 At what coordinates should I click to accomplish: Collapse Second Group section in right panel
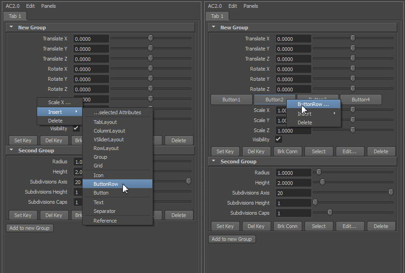point(213,162)
